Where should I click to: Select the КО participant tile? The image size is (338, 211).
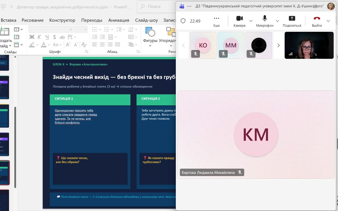(x=203, y=45)
